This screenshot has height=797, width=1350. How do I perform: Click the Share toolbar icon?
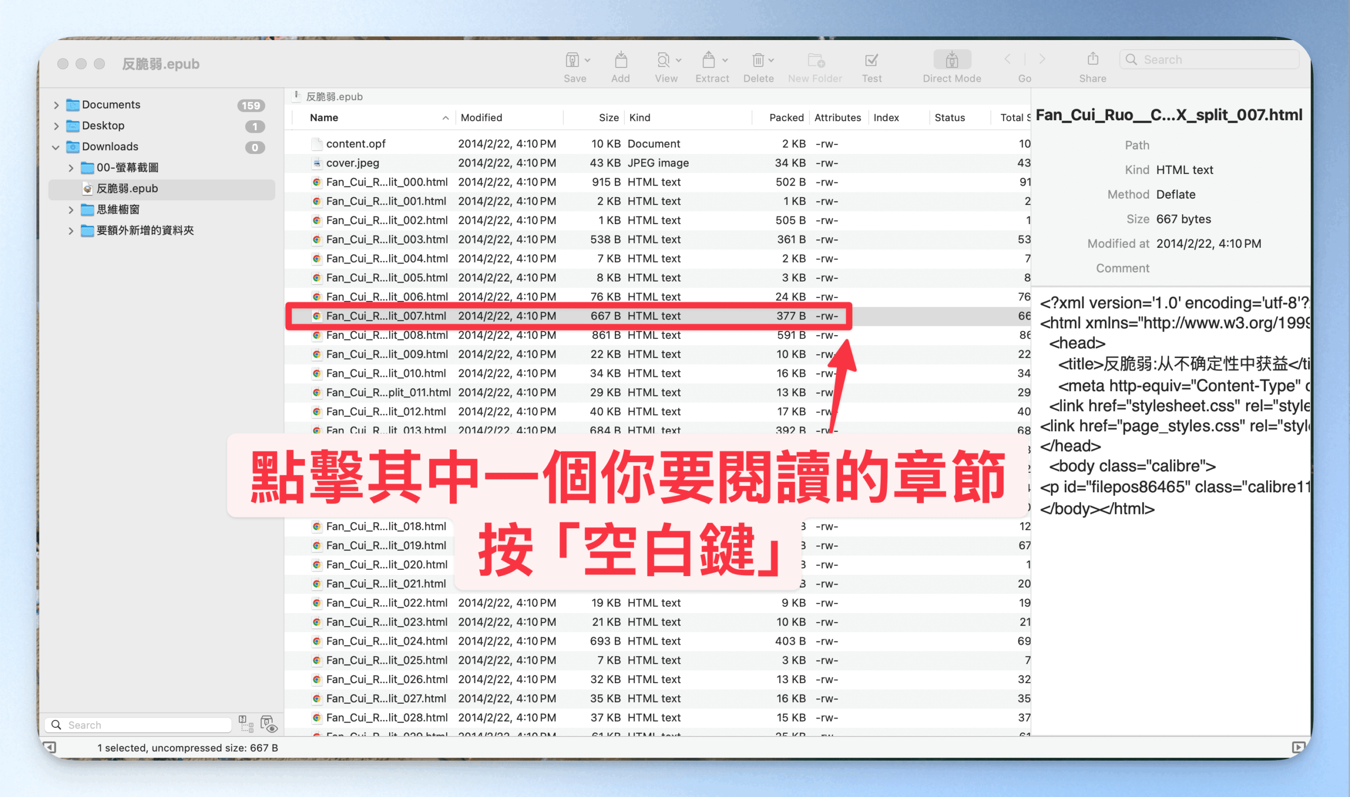pos(1092,59)
